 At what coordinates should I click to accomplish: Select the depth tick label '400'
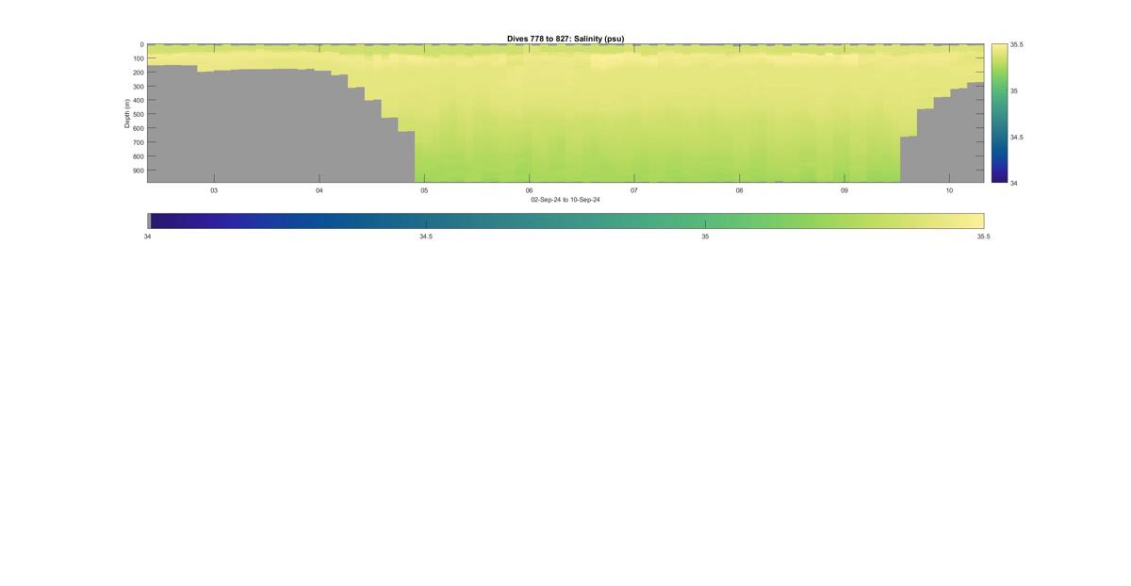click(x=139, y=101)
